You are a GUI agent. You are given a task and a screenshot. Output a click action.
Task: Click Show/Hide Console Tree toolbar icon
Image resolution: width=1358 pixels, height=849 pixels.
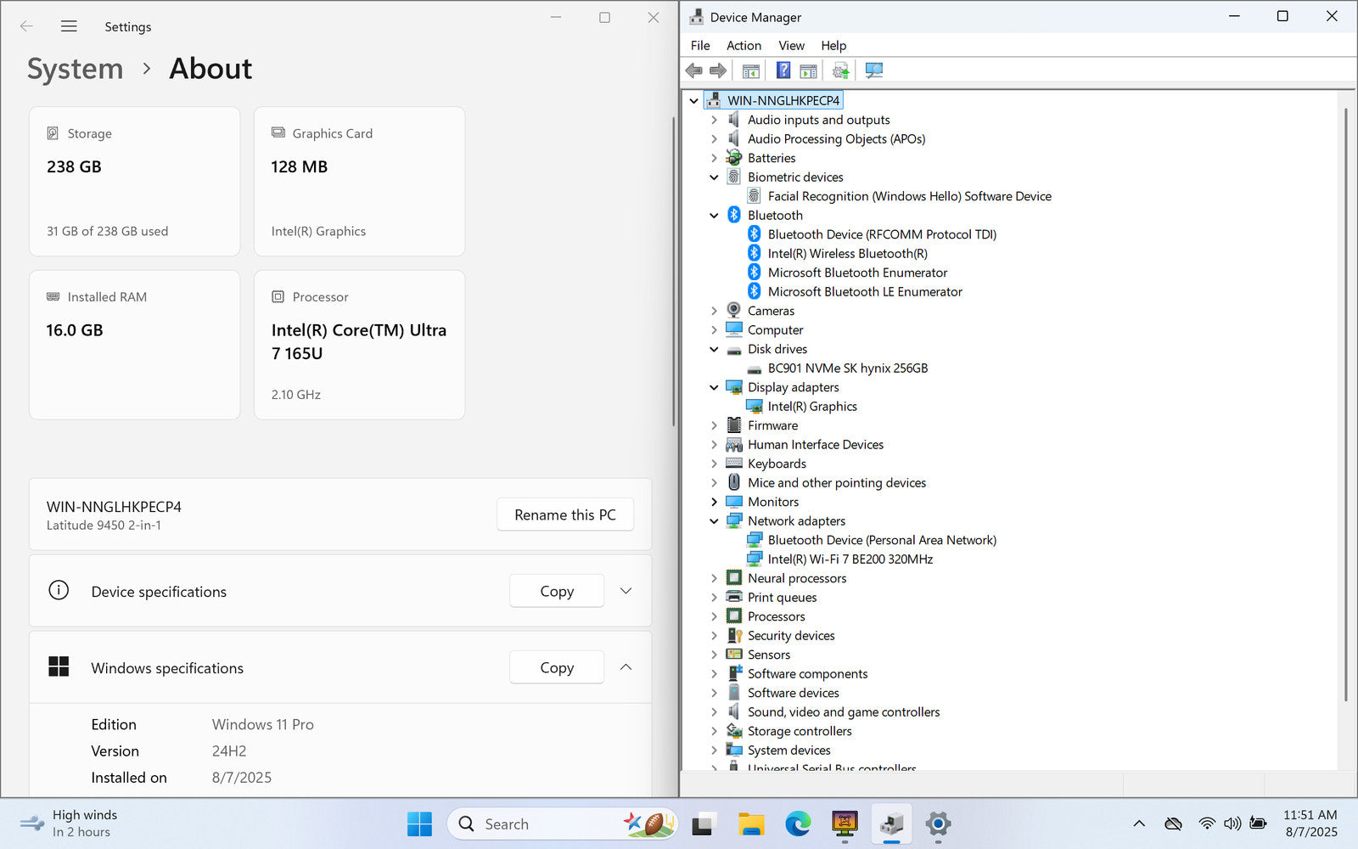click(x=750, y=70)
